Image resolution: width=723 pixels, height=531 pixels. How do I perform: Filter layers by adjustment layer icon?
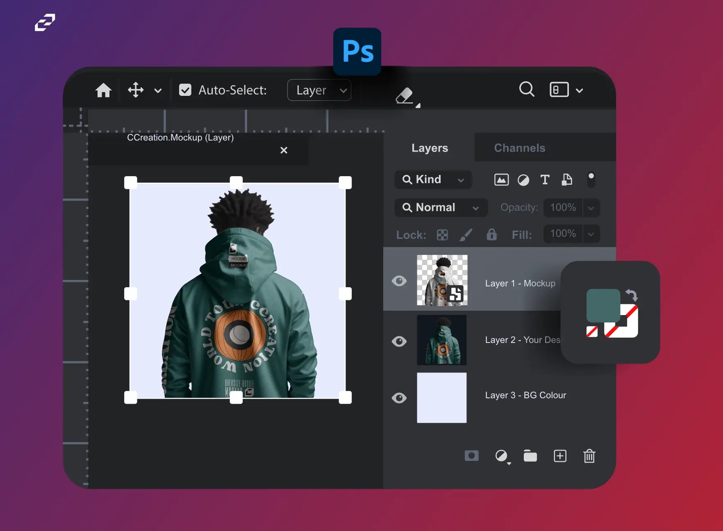pos(523,180)
